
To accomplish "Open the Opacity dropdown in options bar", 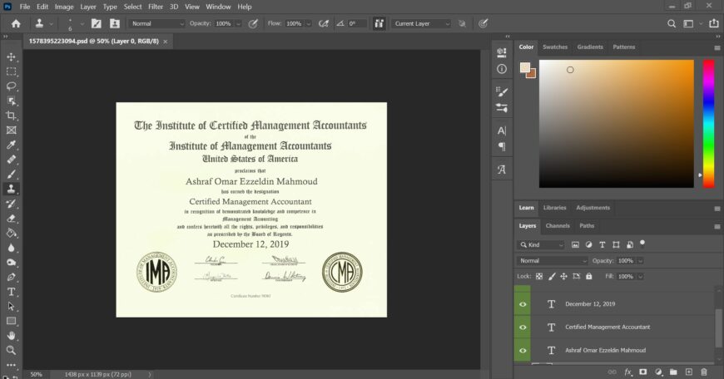I will 238,23.
